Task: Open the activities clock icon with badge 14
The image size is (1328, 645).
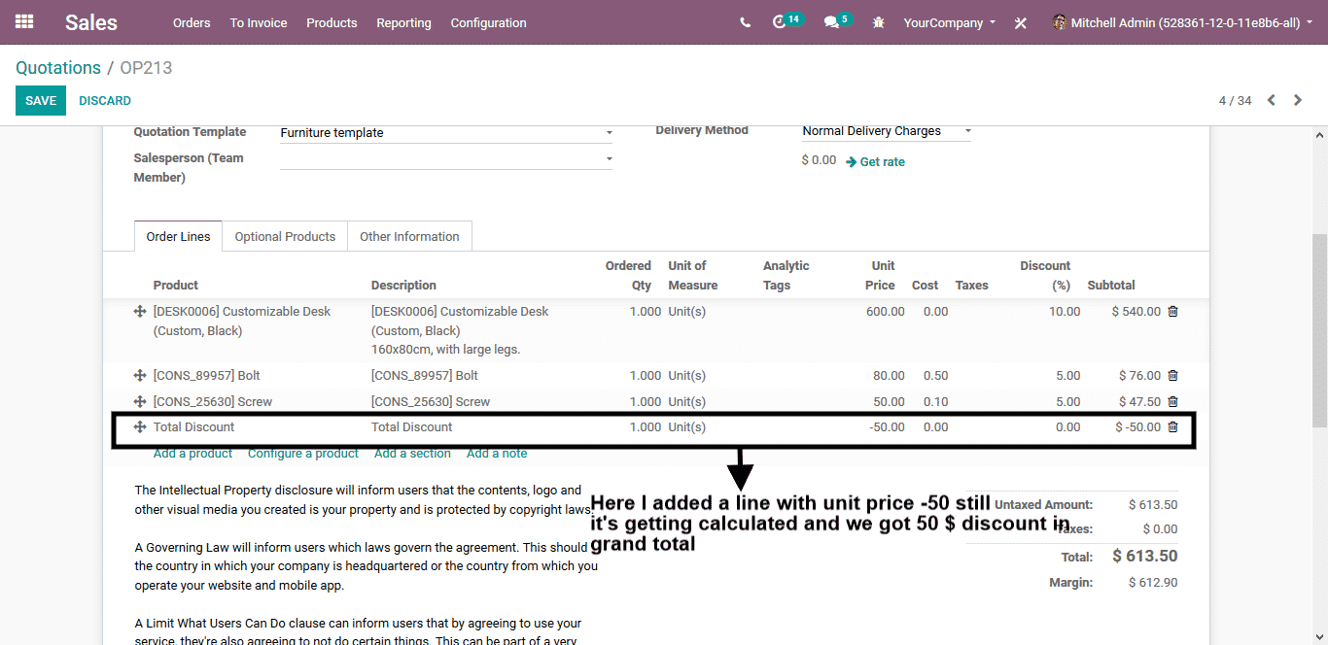Action: pos(780,22)
